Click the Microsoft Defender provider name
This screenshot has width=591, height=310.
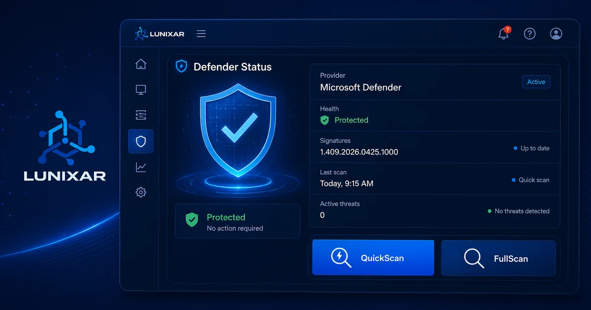click(x=361, y=88)
